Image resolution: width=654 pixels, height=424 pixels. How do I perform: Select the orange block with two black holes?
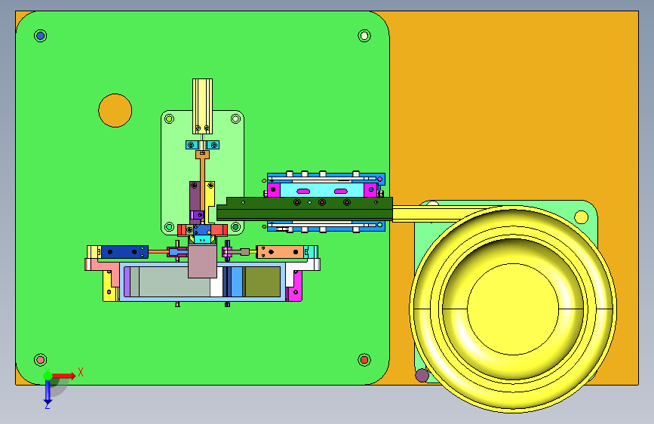click(280, 252)
